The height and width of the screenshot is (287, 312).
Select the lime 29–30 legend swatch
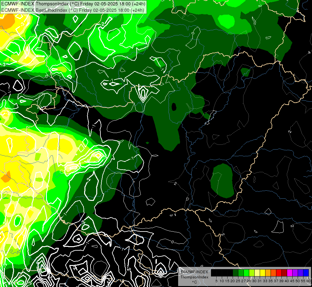(252, 273)
